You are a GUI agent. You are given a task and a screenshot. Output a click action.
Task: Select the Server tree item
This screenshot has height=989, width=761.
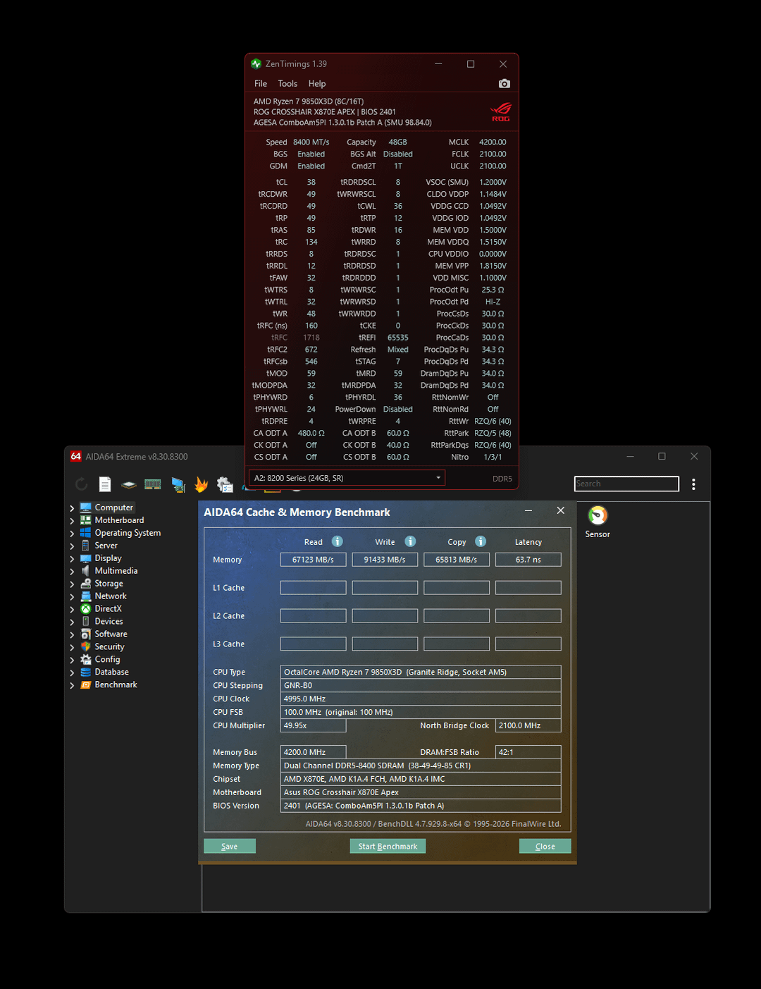point(106,546)
